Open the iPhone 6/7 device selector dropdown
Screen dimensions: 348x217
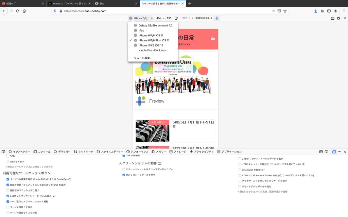click(141, 18)
